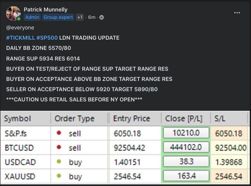
Task: Click the S/L value 92504.00
Action: point(231,148)
